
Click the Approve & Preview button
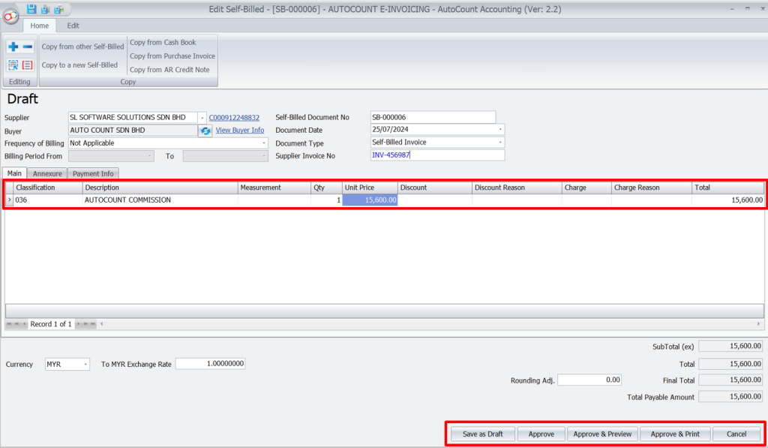(x=602, y=434)
